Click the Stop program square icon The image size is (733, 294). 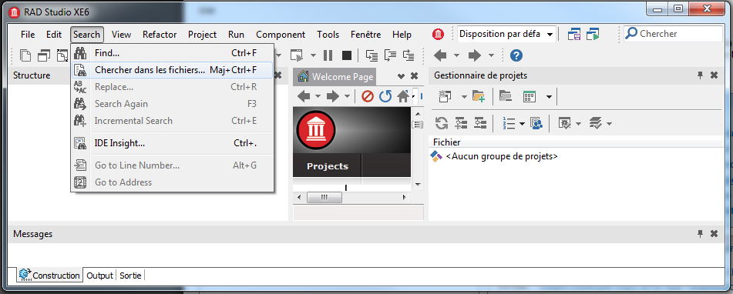click(x=346, y=56)
